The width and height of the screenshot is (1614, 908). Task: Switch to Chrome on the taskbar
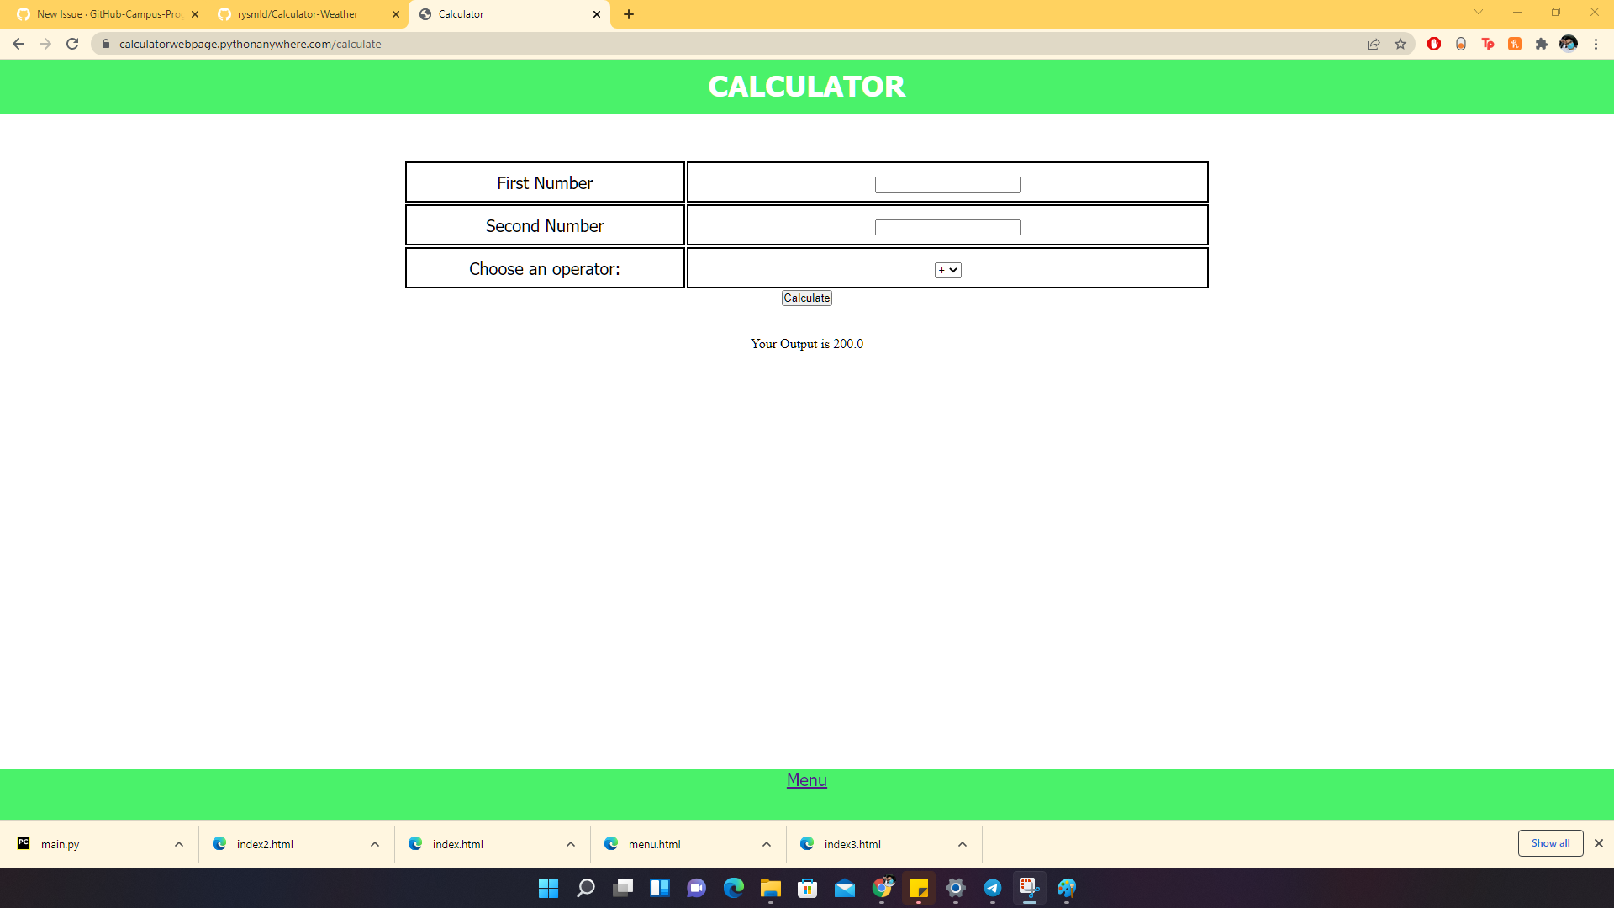(882, 888)
